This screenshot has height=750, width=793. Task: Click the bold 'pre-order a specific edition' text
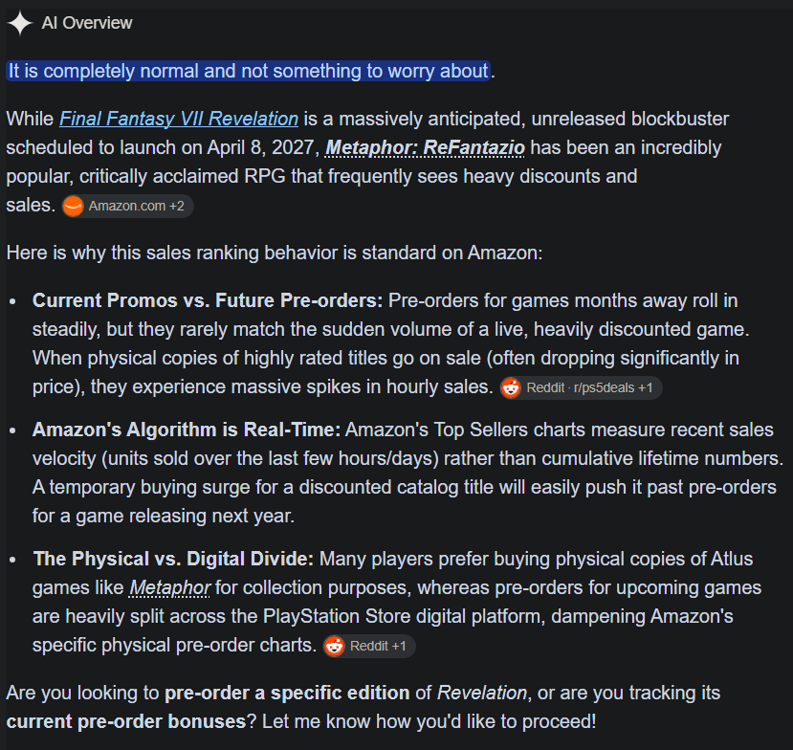tap(287, 693)
